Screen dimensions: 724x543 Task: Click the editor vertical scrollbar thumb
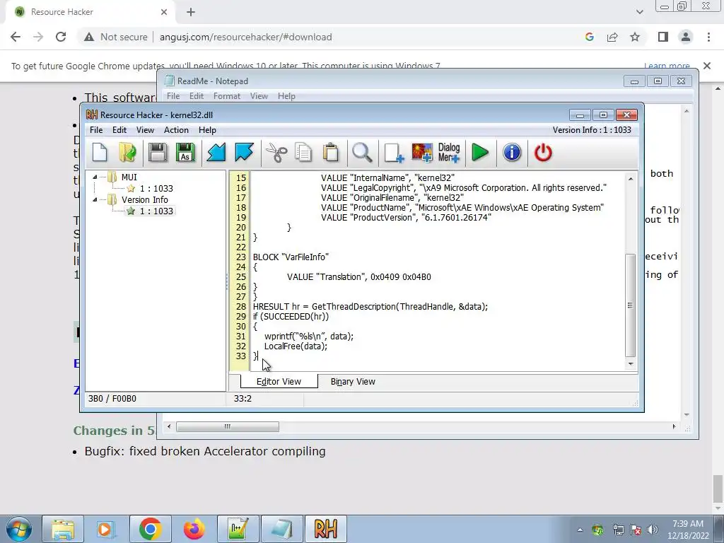click(x=631, y=305)
